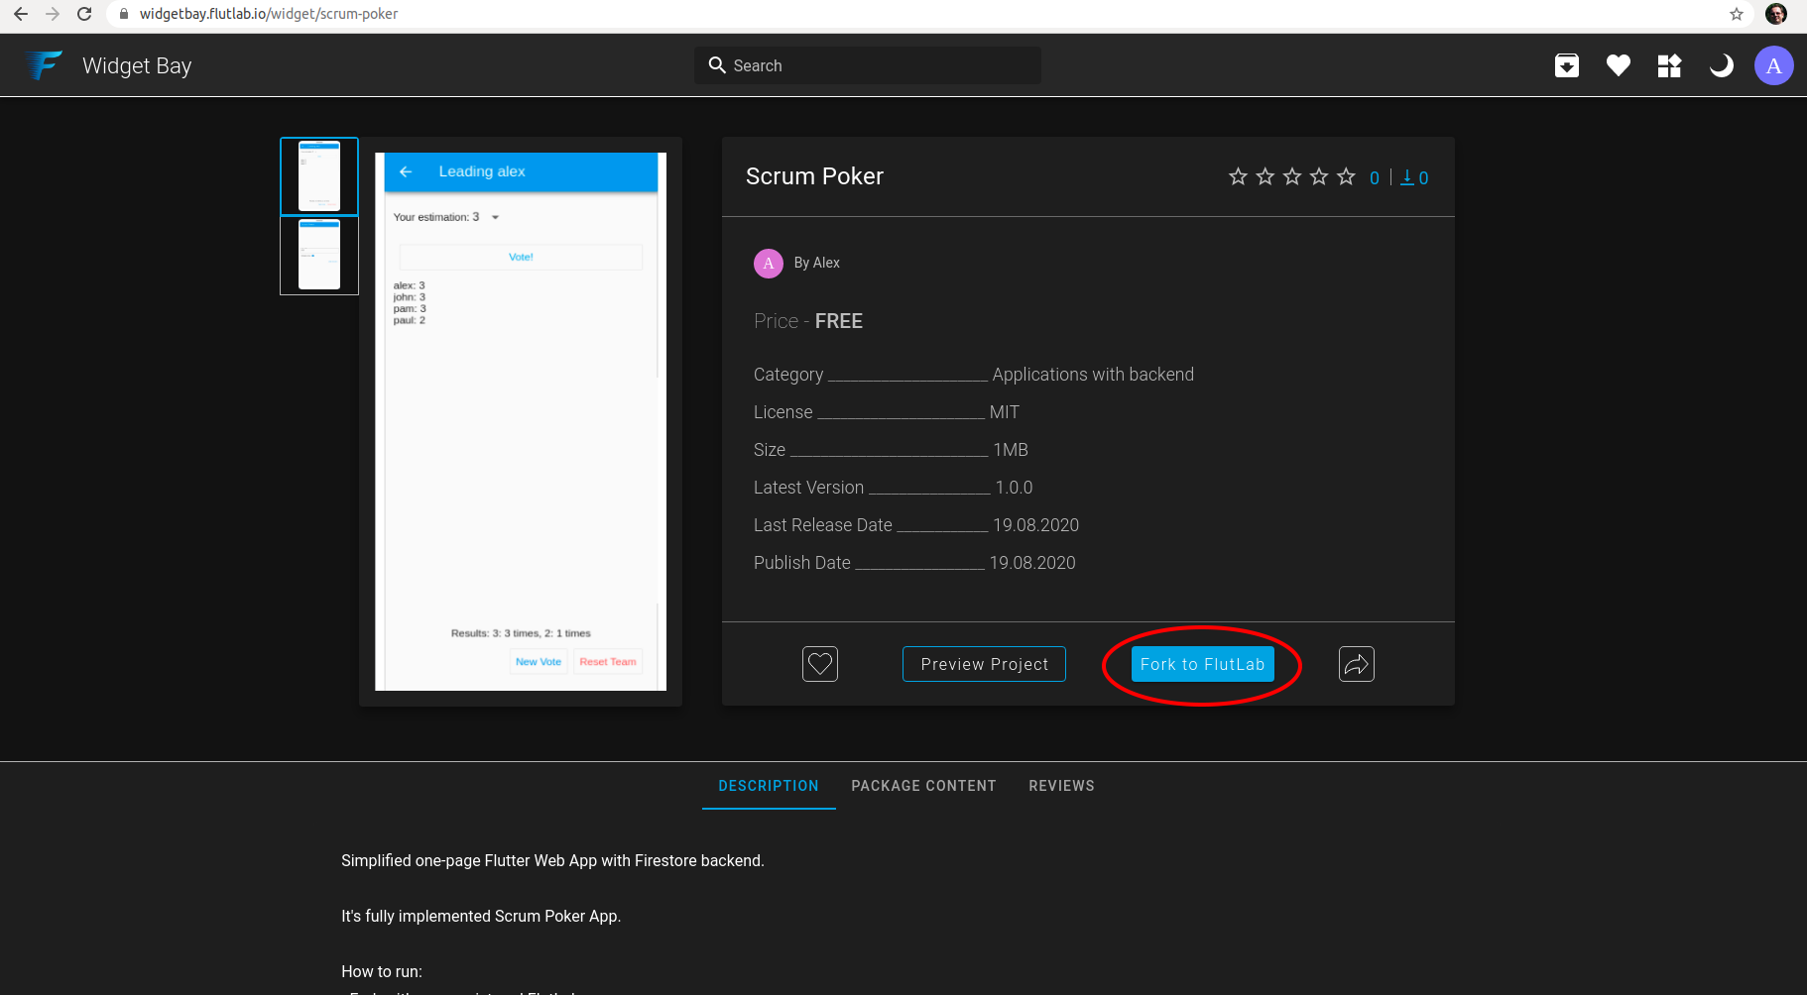Focus the Search input field
The height and width of the screenshot is (995, 1807).
coord(868,65)
